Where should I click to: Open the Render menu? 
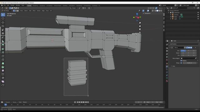12,5
